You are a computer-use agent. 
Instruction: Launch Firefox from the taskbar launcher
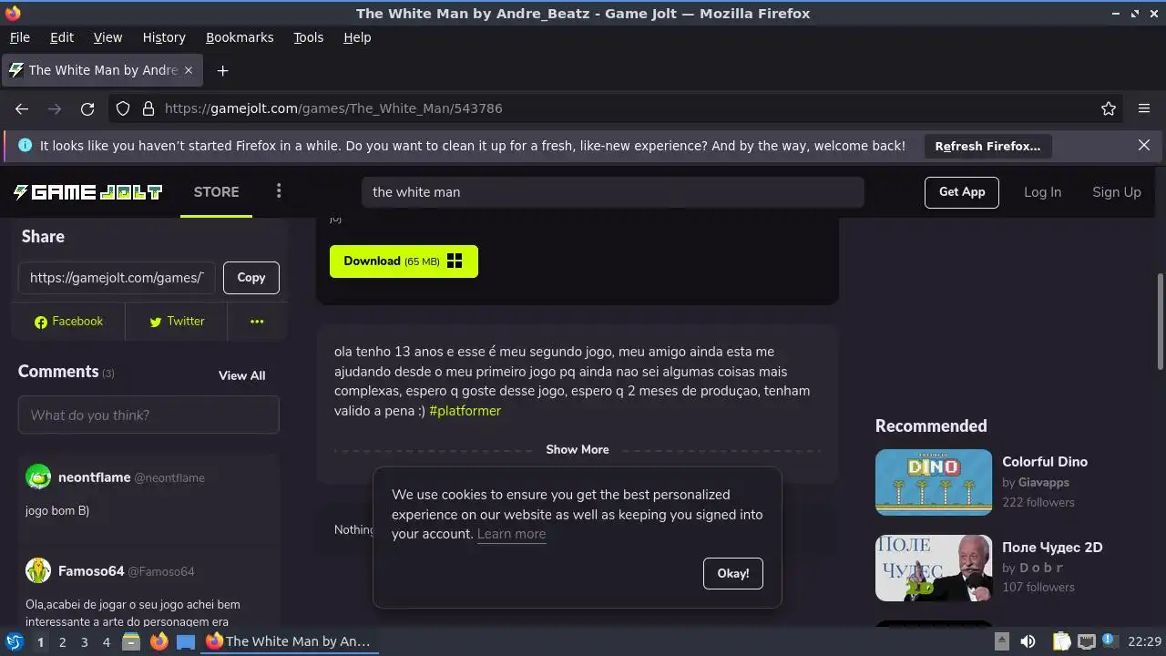159,641
